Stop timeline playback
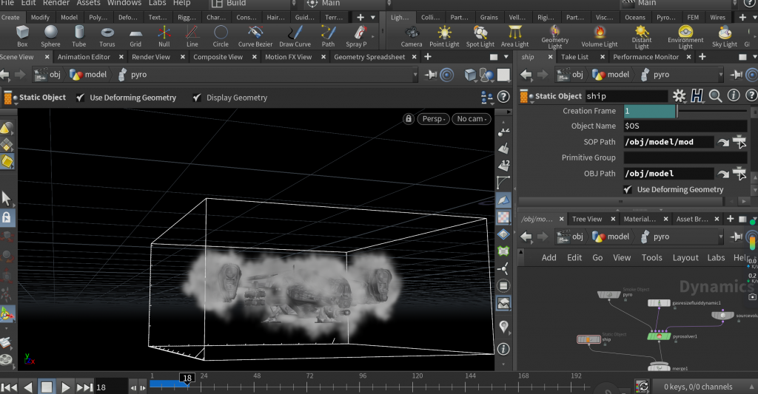This screenshot has height=394, width=758. tap(47, 387)
